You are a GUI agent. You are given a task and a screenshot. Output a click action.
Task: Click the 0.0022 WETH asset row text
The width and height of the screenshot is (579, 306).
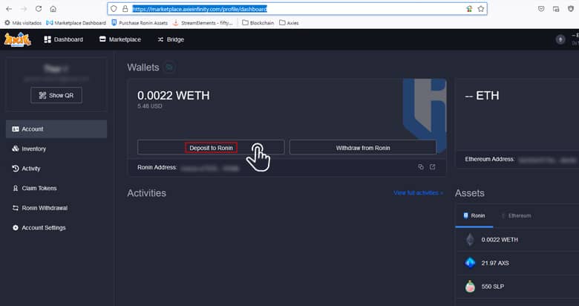tap(500, 239)
